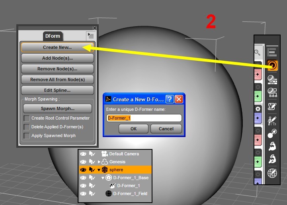Expand the Genesis tree node
Screen dimensions: 287x205
click(99, 162)
